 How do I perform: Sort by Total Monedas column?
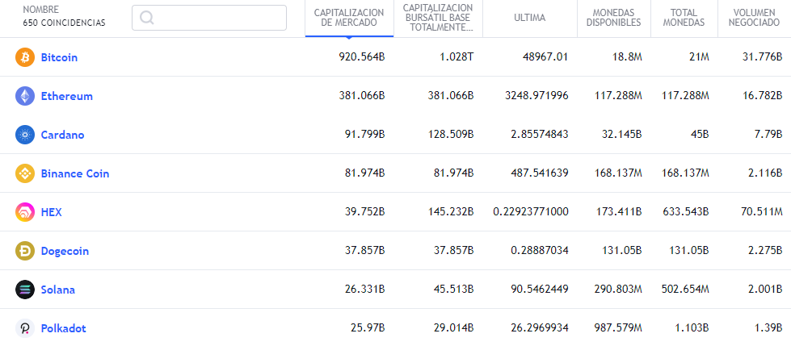[x=684, y=18]
